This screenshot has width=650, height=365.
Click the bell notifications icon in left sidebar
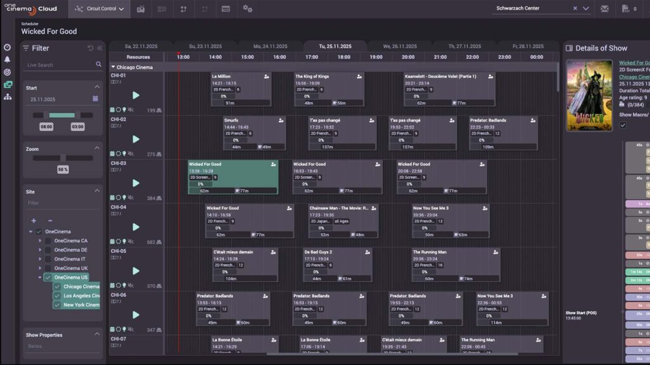pyautogui.click(x=8, y=60)
